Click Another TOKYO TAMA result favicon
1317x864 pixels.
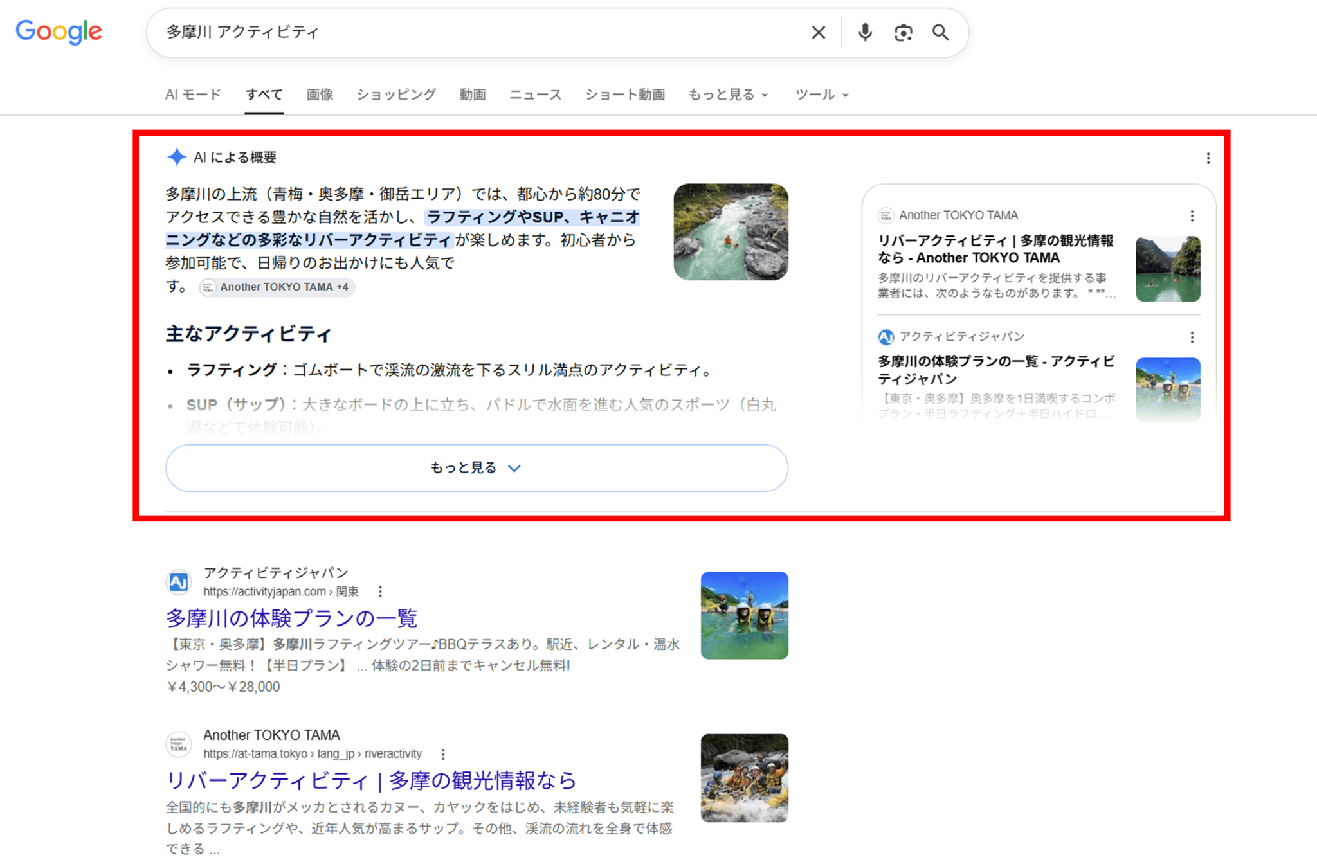[x=179, y=744]
